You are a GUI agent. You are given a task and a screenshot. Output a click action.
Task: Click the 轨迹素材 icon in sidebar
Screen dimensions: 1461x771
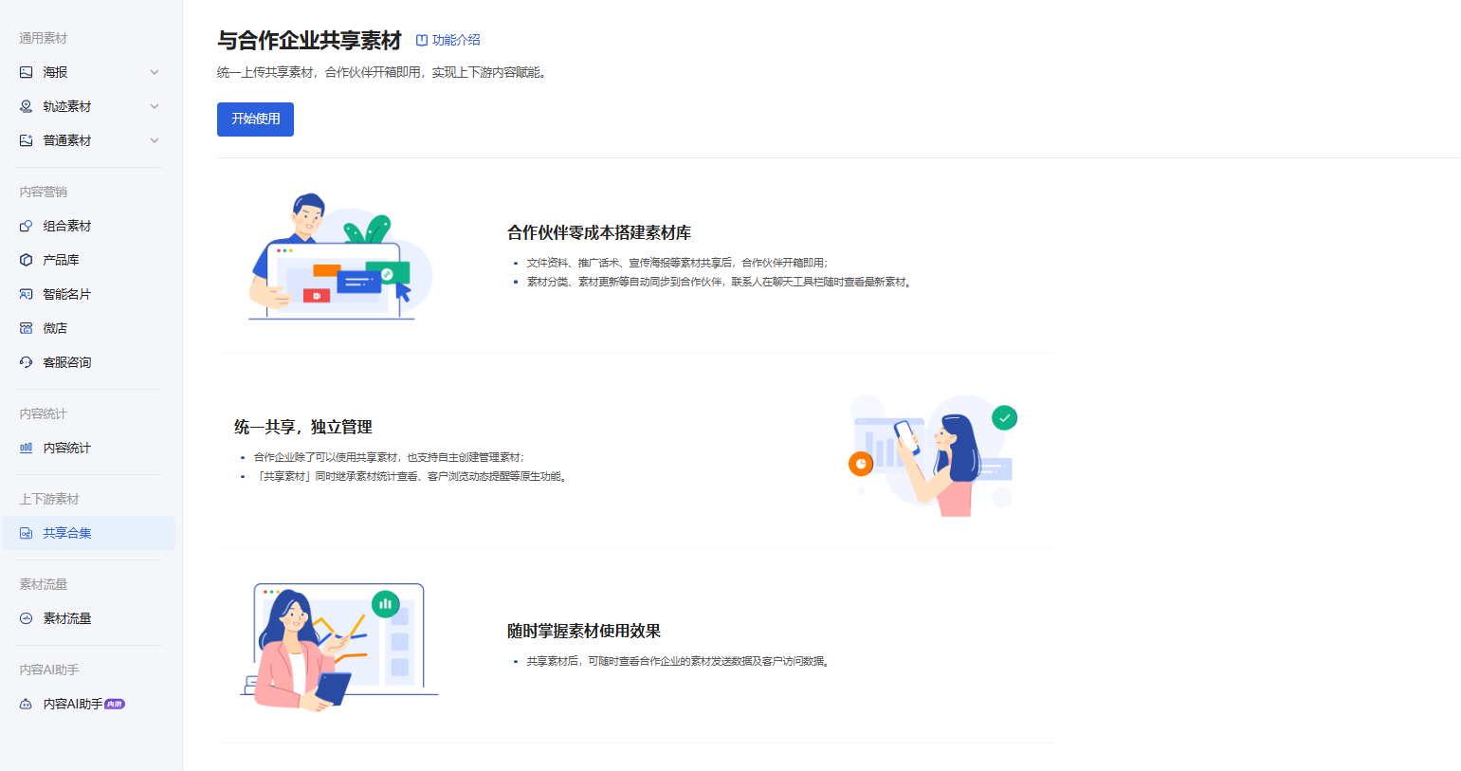[x=27, y=106]
